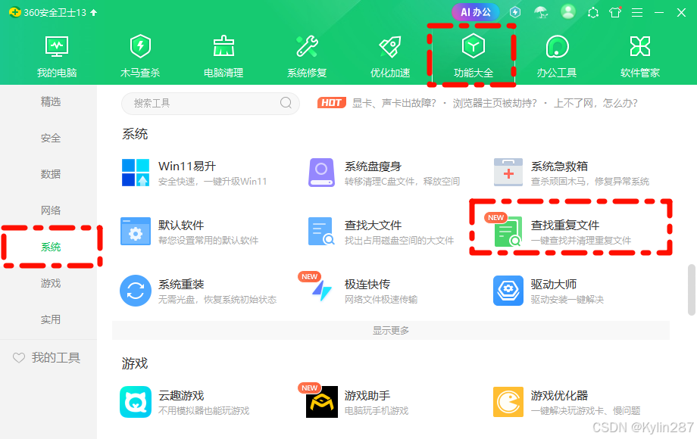The width and height of the screenshot is (697, 439).
Task: Click the 360 logo in title bar
Action: point(15,12)
